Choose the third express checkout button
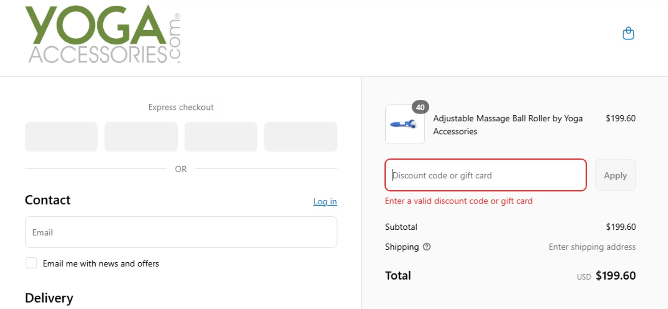668x309 pixels. pyautogui.click(x=221, y=137)
